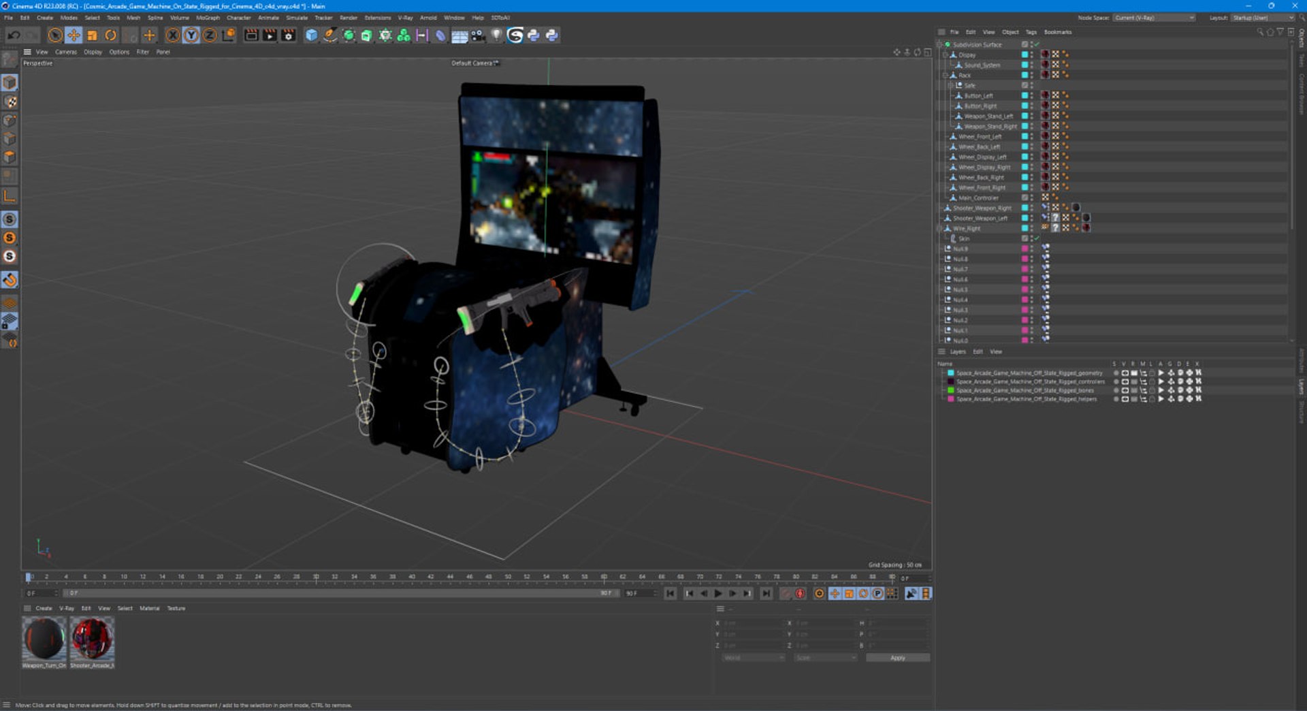Image resolution: width=1307 pixels, height=711 pixels.
Task: Click the Undo arrow icon
Action: point(13,35)
